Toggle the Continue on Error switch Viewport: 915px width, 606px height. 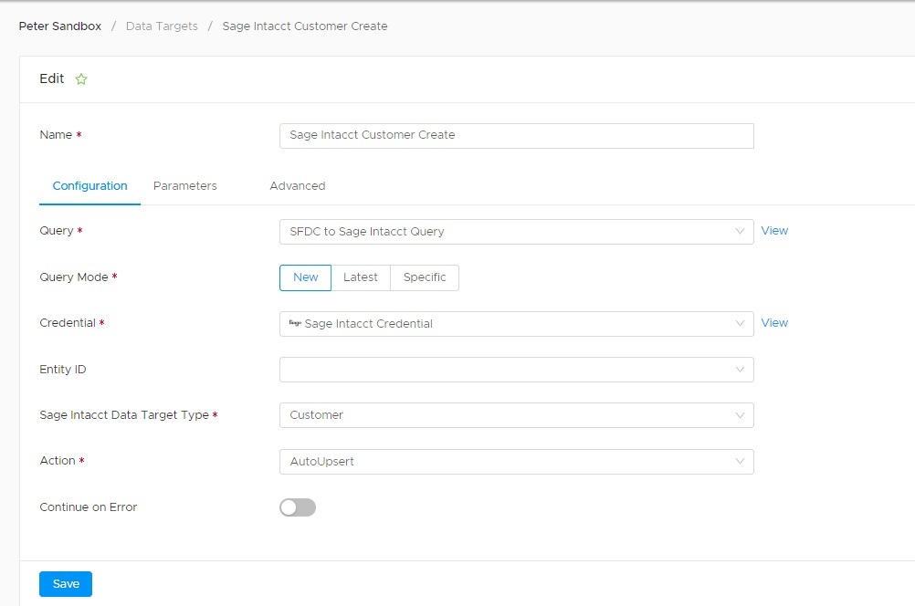[x=298, y=507]
